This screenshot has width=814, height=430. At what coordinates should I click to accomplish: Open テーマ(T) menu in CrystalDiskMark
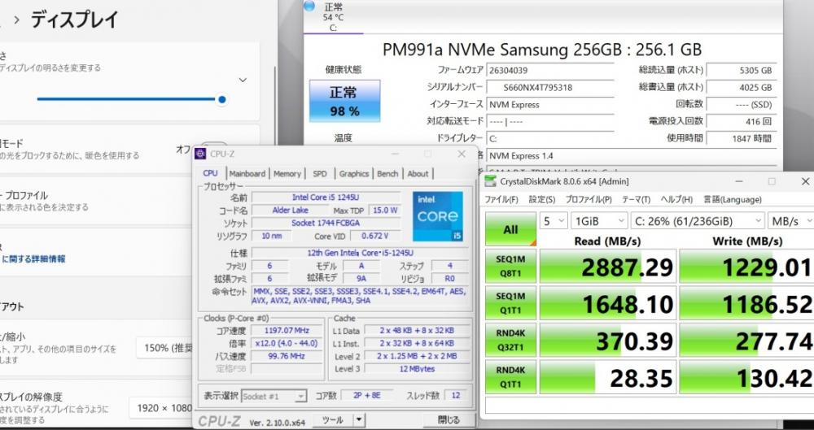click(x=636, y=200)
